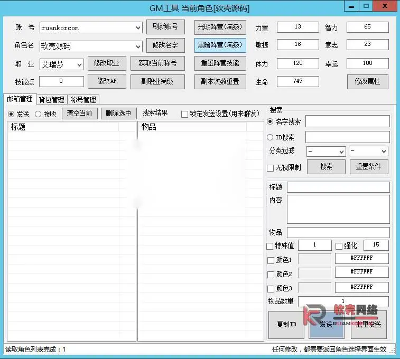Click the 修改AP button
400x359 pixels.
(107, 81)
